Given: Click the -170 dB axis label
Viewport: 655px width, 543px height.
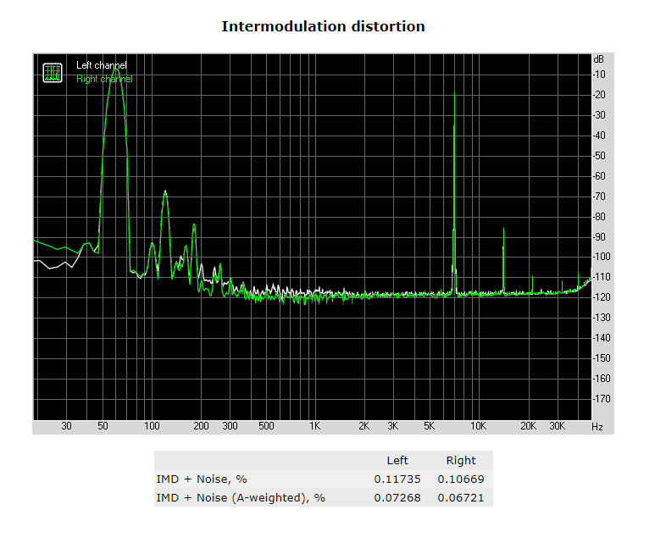Looking at the screenshot, I should (x=602, y=399).
